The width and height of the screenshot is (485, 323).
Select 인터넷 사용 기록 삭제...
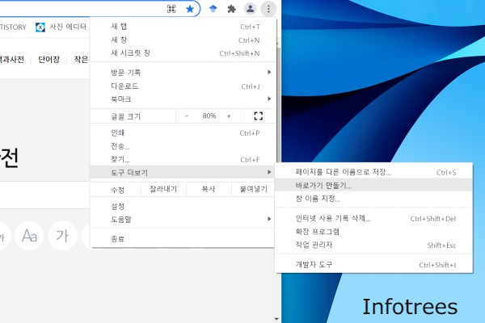coord(374,219)
